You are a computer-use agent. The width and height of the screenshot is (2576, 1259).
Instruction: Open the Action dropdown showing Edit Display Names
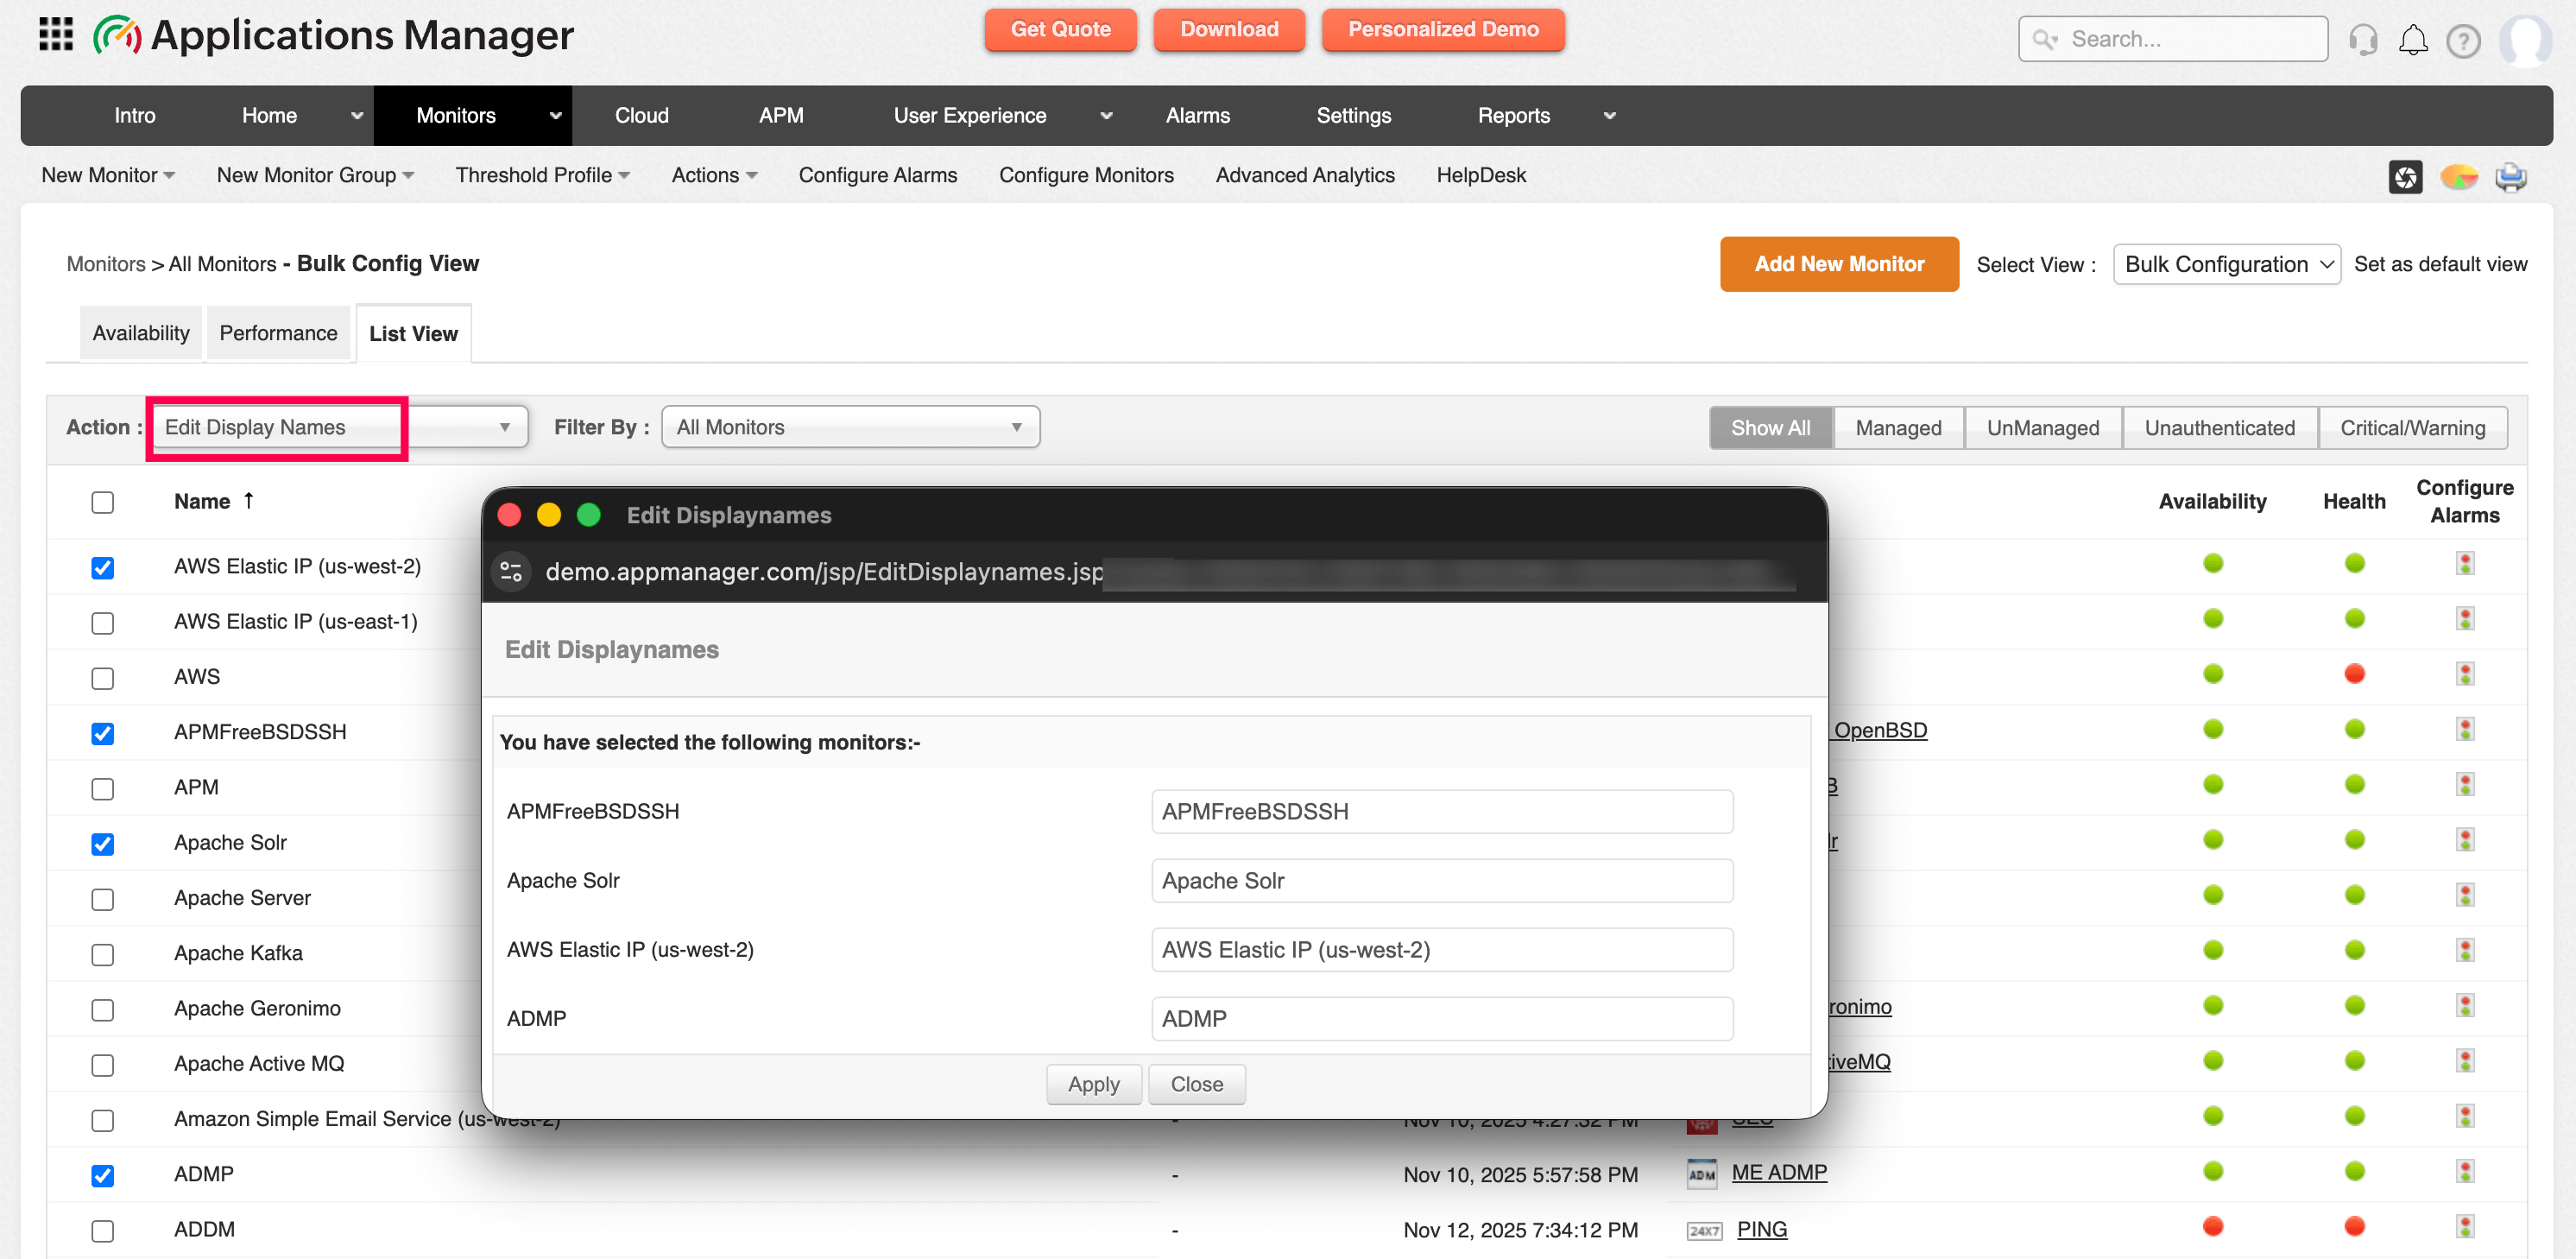(340, 427)
